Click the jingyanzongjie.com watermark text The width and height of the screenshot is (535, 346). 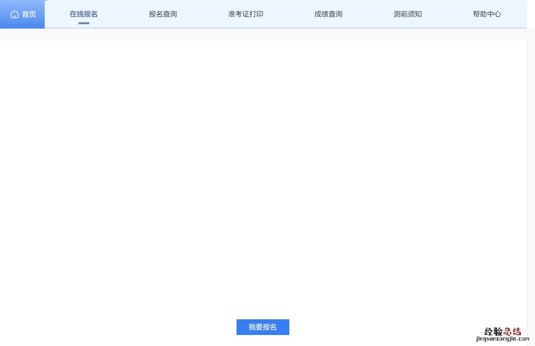pos(502,339)
